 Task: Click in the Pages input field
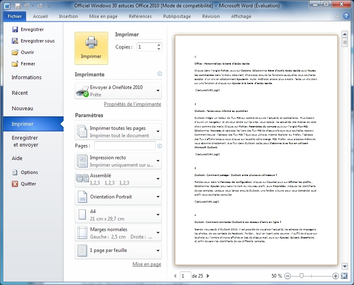(125, 146)
